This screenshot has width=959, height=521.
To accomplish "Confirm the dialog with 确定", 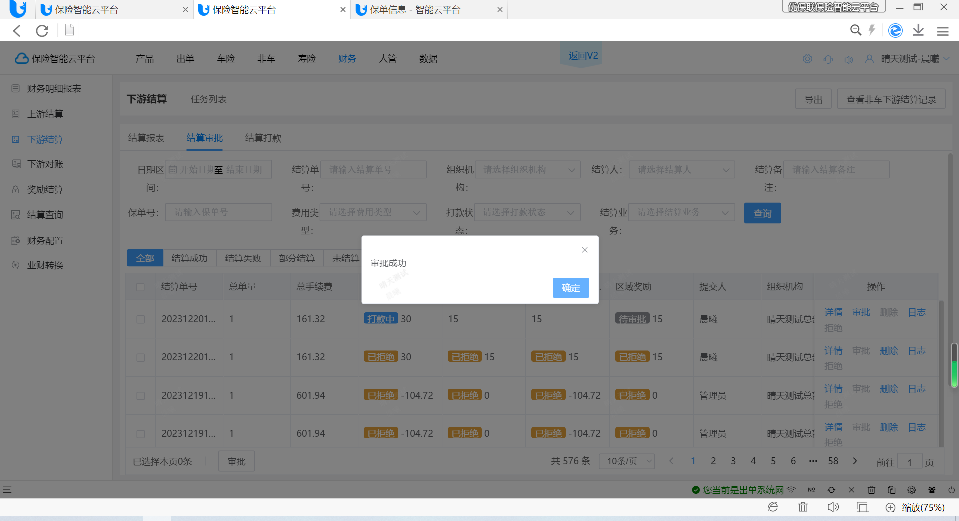I will 571,288.
